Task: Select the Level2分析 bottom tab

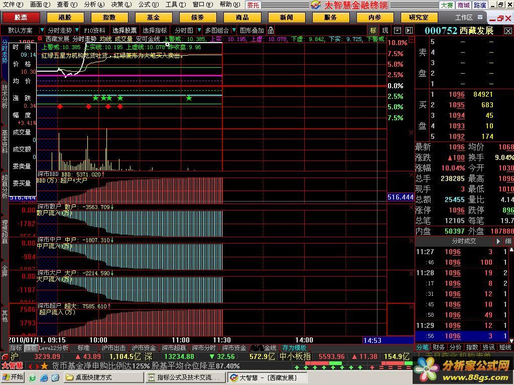Action: click(x=53, y=348)
